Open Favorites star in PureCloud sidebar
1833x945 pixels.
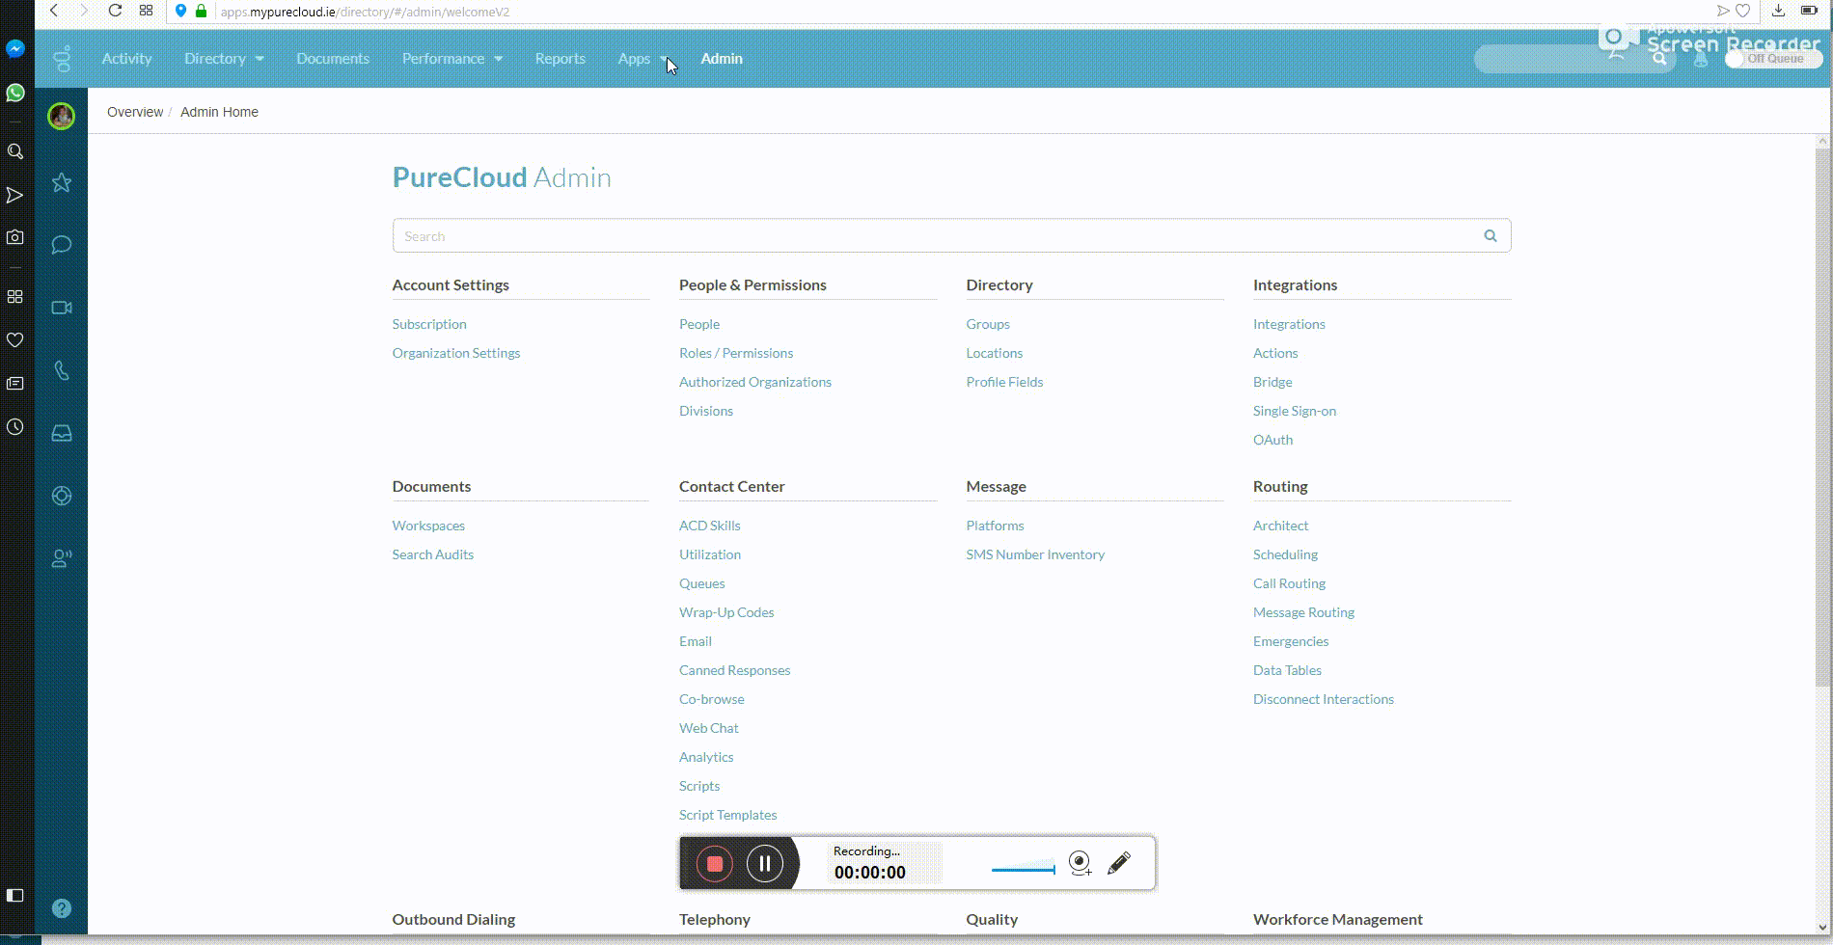pos(62,183)
